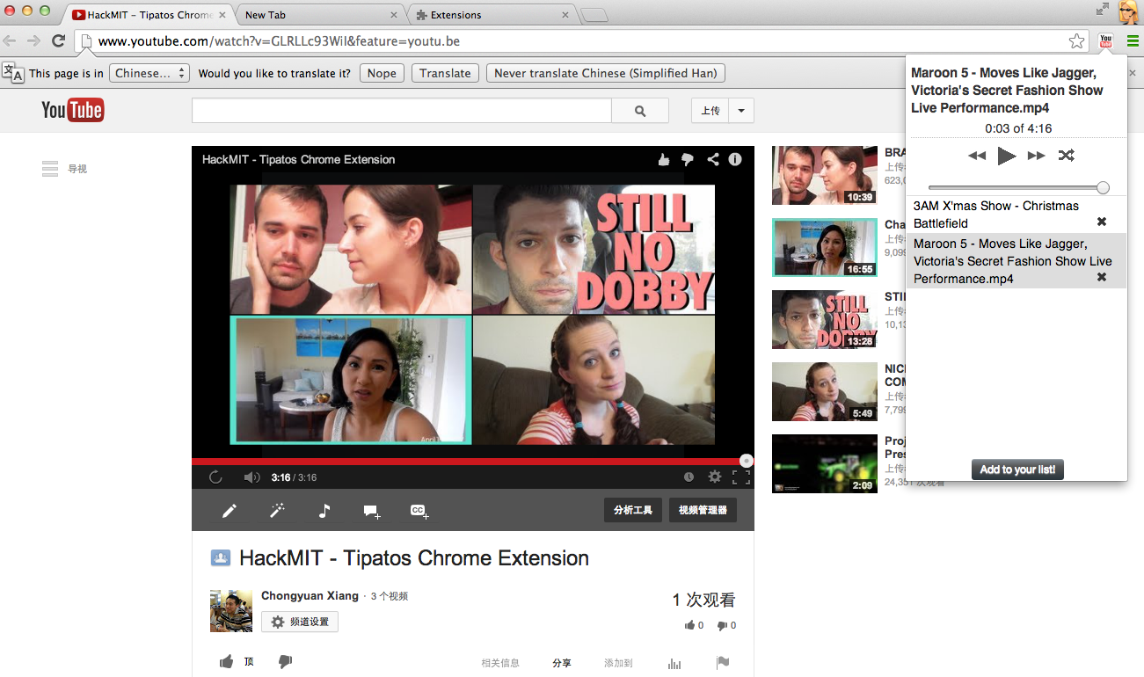The width and height of the screenshot is (1144, 677).
Task: Skip to previous track in extension popup
Action: click(x=977, y=156)
